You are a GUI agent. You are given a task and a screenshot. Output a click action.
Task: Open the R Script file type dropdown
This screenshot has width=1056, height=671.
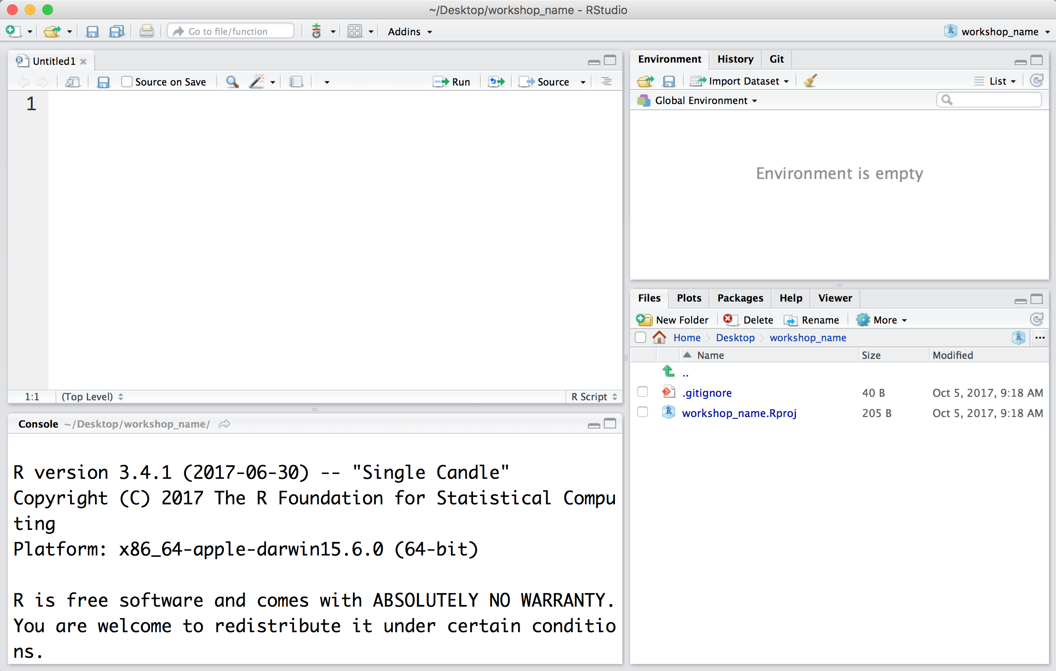tap(593, 396)
